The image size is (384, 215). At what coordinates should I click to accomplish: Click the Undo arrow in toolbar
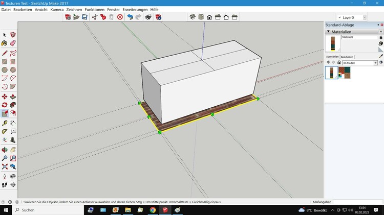tap(130, 17)
